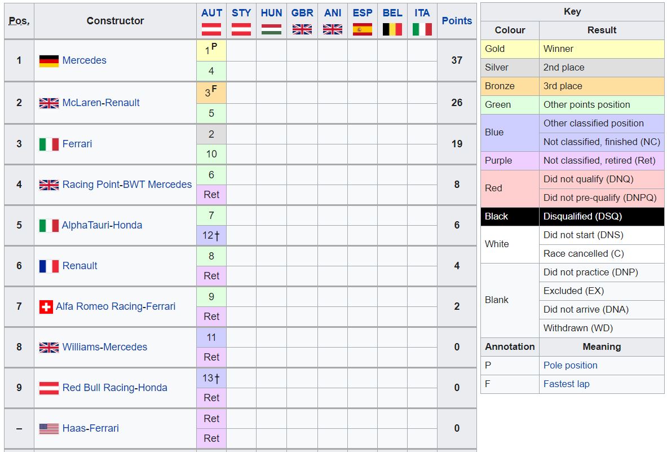
Task: Select the Hungarian flag under HUN
Action: pos(271,29)
